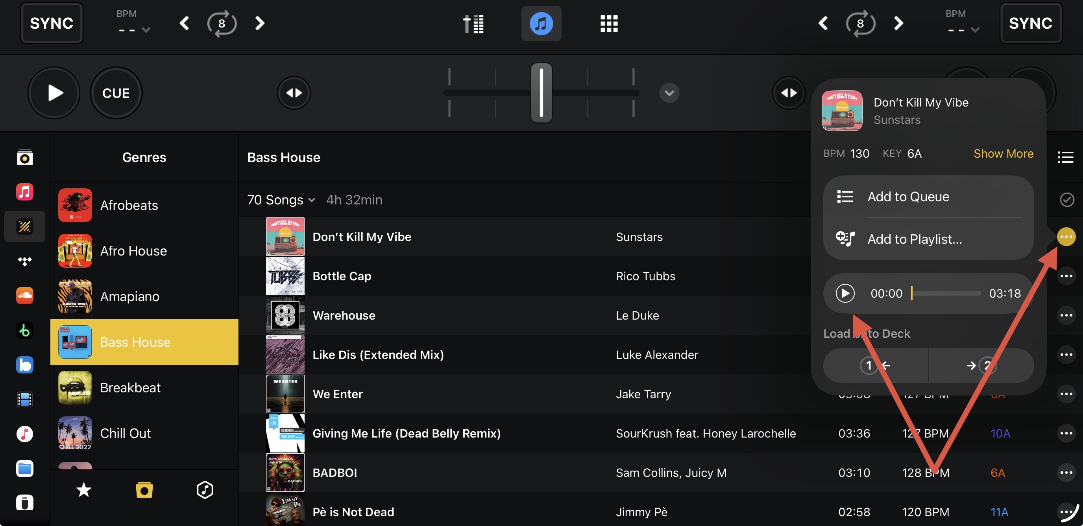Click the preview playback progress bar
The height and width of the screenshot is (526, 1083).
pyautogui.click(x=946, y=293)
